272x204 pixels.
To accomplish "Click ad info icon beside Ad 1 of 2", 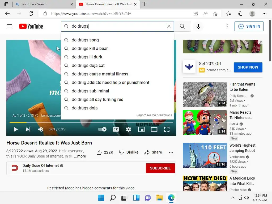I will [x=37, y=116].
